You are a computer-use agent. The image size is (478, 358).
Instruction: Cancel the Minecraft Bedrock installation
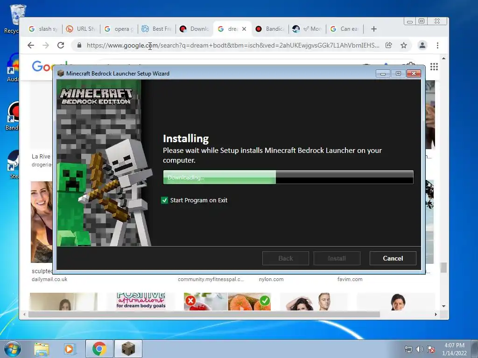[393, 258]
